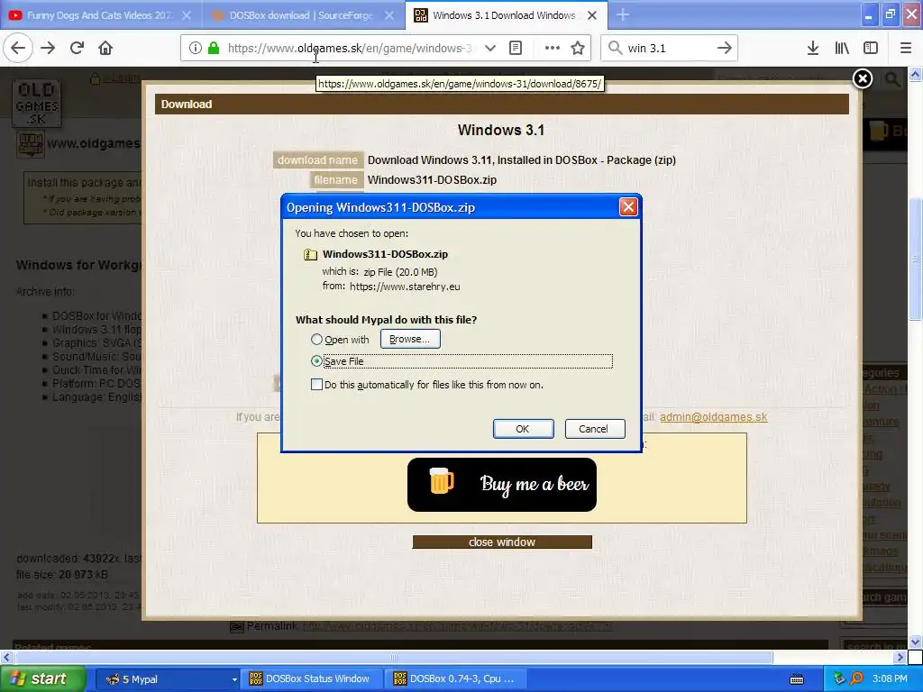Screen dimensions: 923x692
Task: Confirm the download with OK
Action: click(x=523, y=429)
